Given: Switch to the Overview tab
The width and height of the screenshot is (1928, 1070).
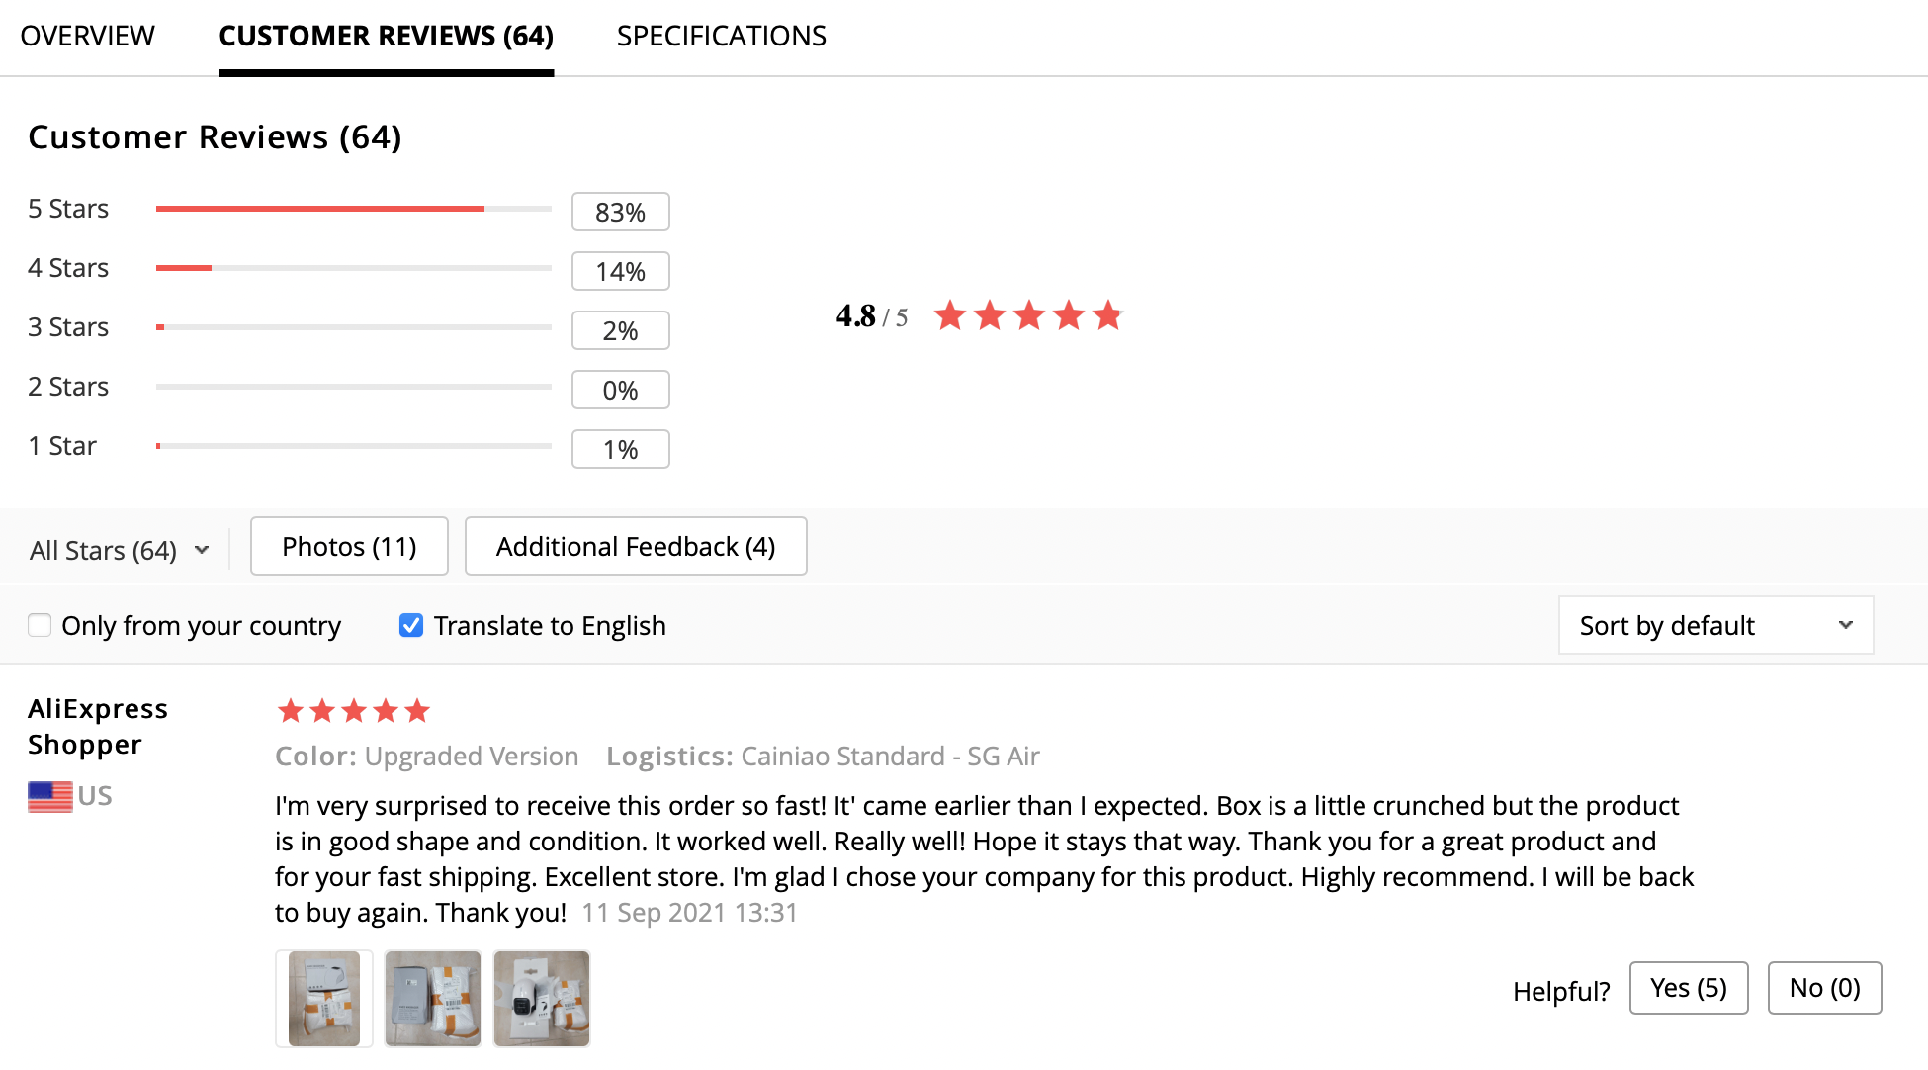Looking at the screenshot, I should point(87,36).
